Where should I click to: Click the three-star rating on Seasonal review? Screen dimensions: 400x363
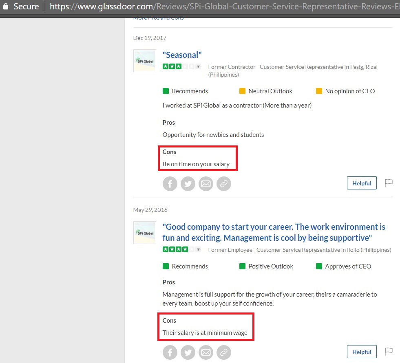179,67
